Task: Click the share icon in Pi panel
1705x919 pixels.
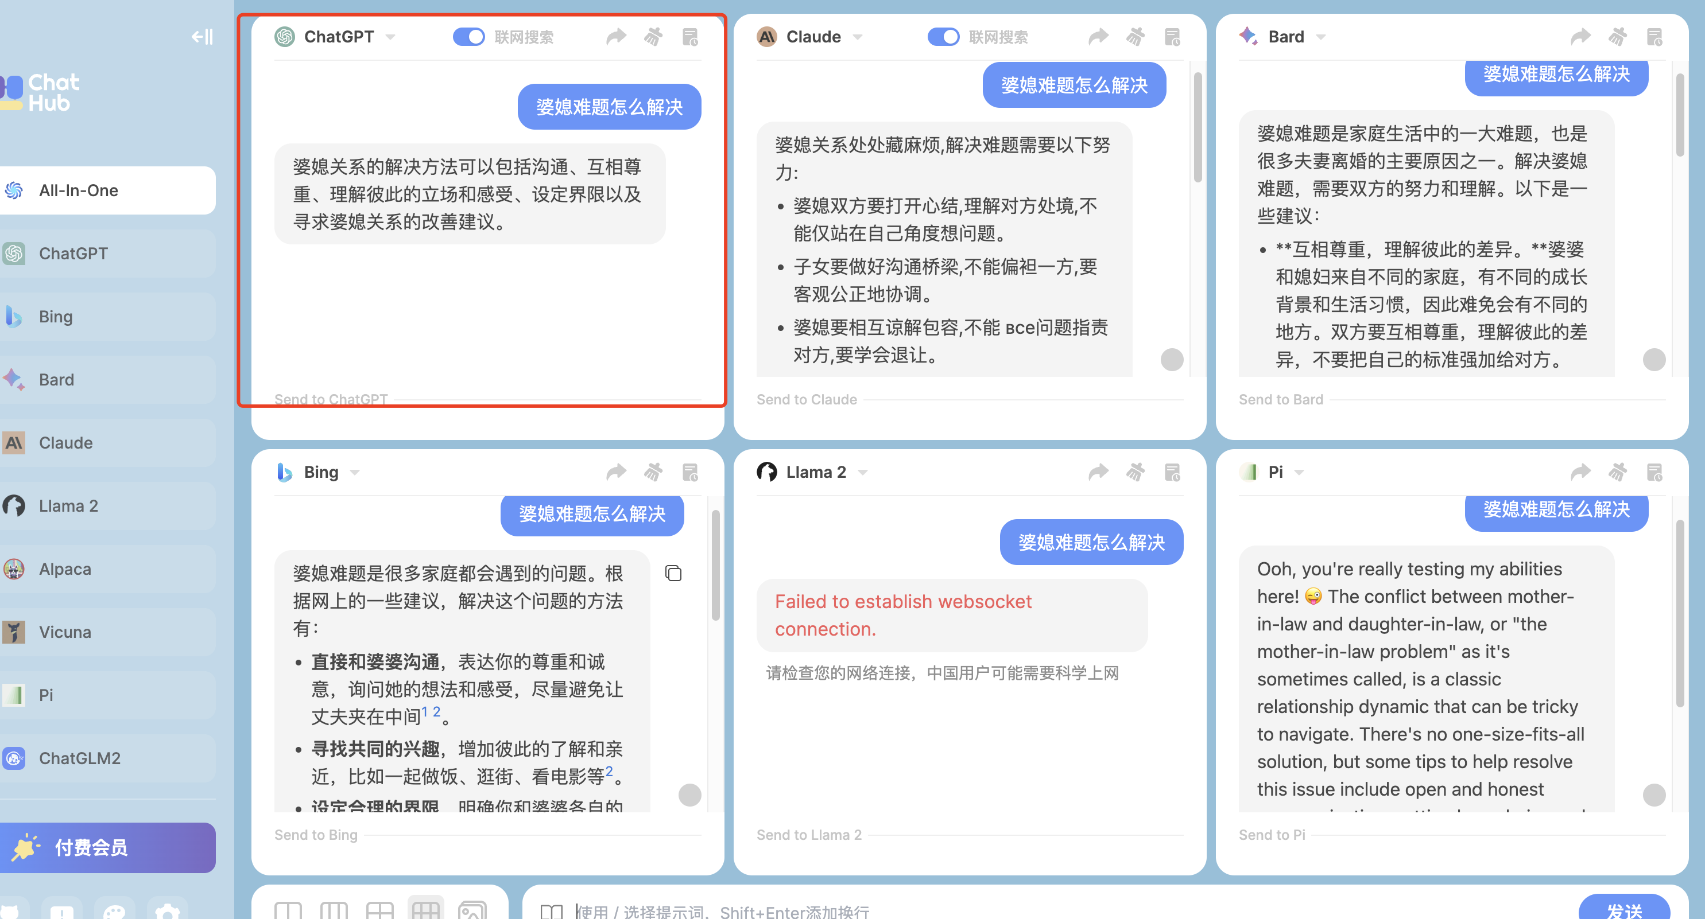Action: coord(1580,472)
